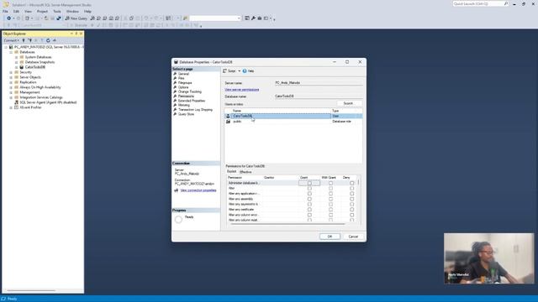Open the File menu
538x302 pixels.
coord(6,11)
